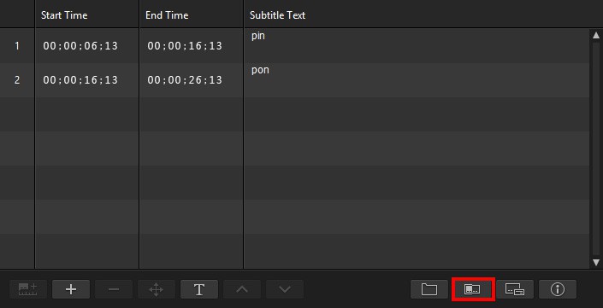Click the scrollbar up arrow
The width and height of the screenshot is (603, 308).
point(596,35)
